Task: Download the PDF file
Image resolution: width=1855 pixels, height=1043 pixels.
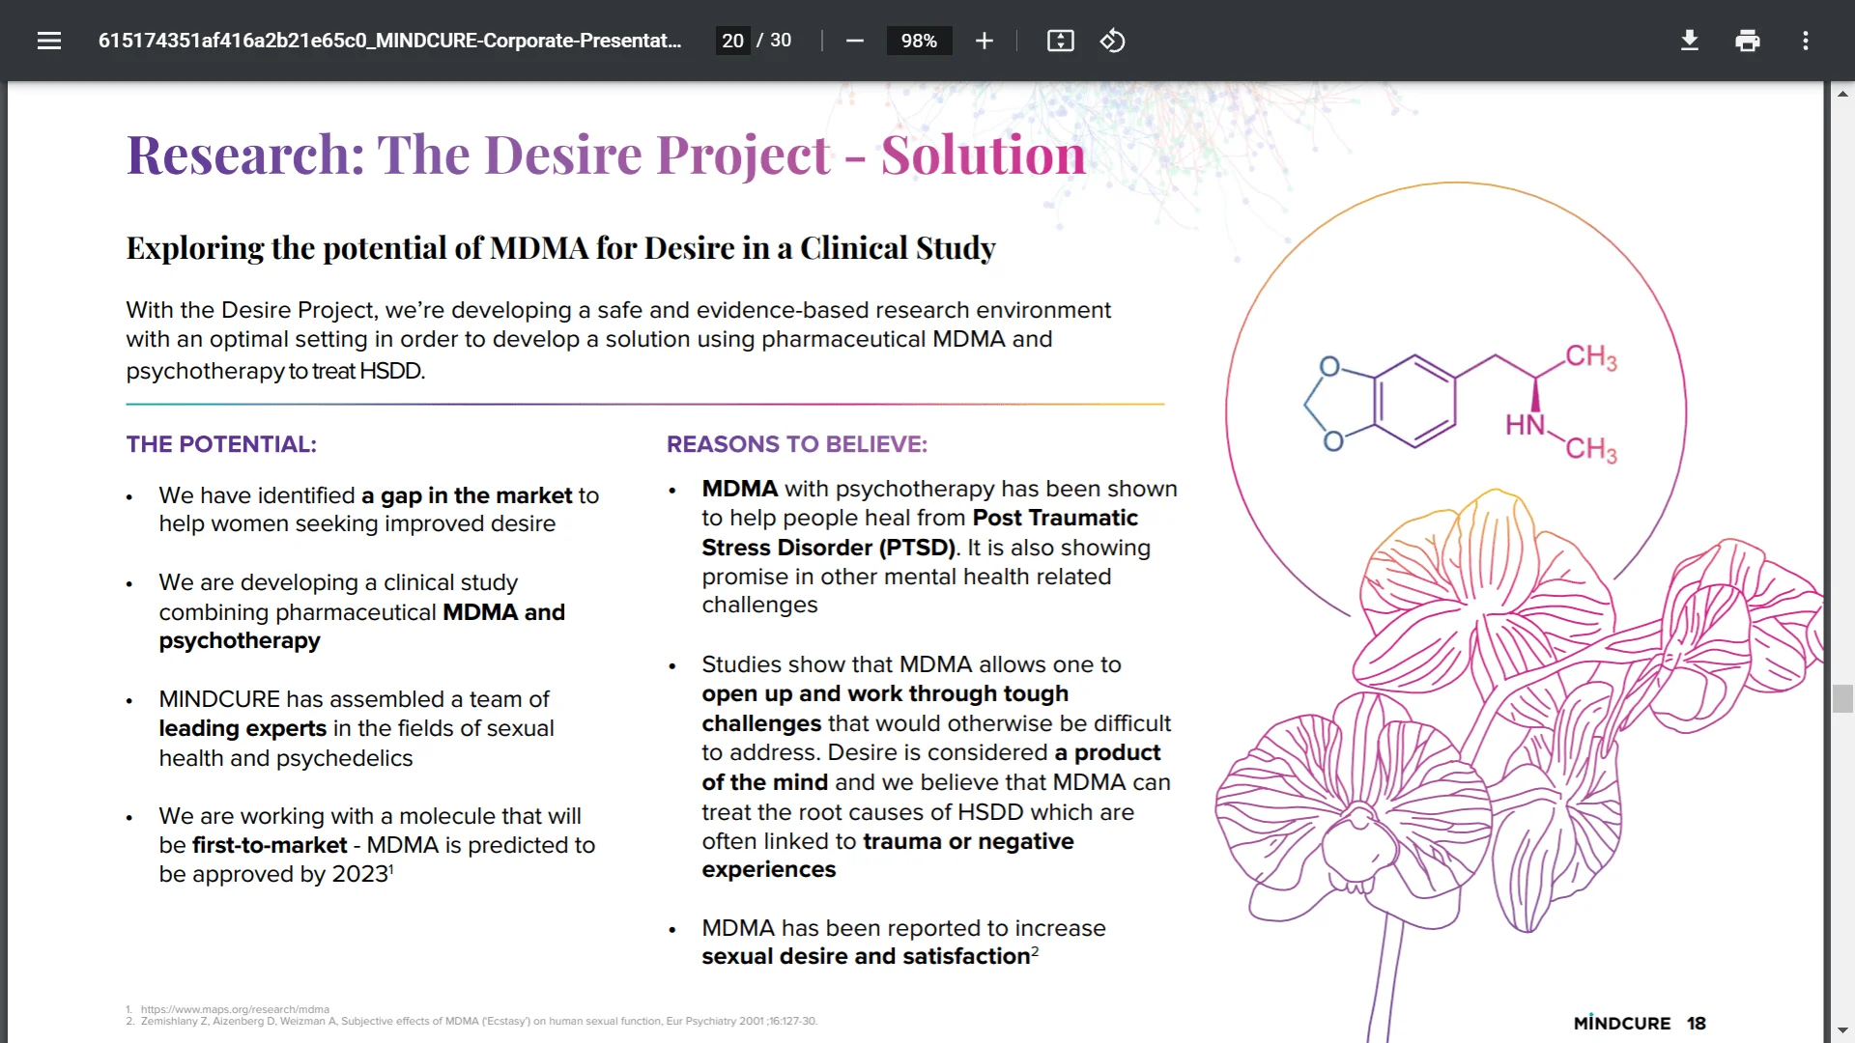Action: point(1689,41)
